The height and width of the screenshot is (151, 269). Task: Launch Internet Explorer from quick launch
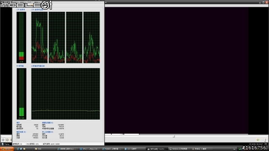pyautogui.click(x=18, y=149)
